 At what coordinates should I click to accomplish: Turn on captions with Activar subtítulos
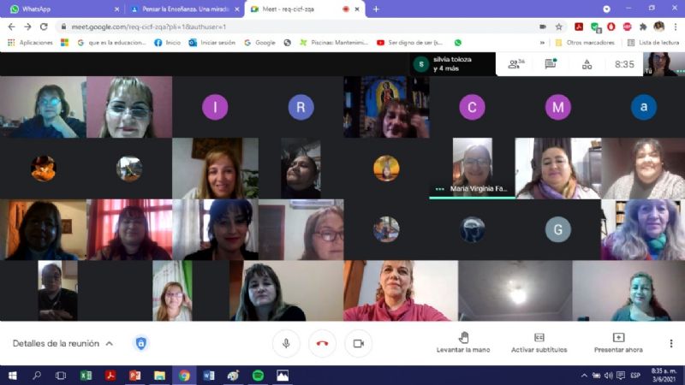[539, 343]
